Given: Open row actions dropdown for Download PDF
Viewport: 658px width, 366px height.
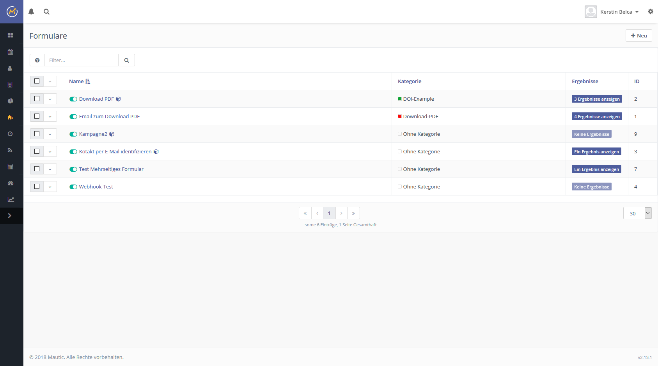Looking at the screenshot, I should click(x=50, y=99).
